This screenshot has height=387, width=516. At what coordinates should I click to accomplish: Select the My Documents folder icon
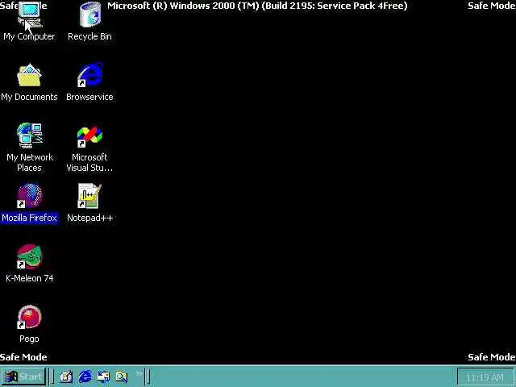(30, 75)
